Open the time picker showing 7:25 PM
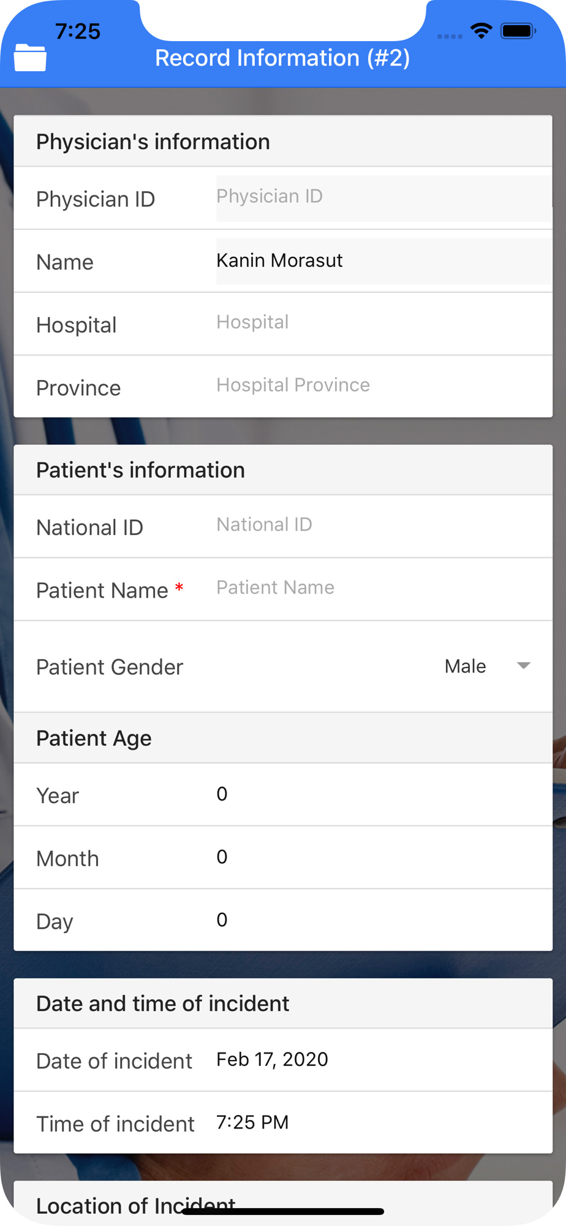This screenshot has height=1226, width=566. pyautogui.click(x=252, y=1122)
